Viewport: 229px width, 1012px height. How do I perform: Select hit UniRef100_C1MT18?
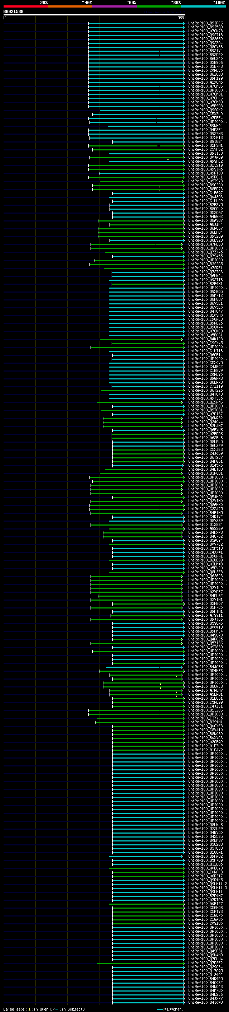click(x=205, y=351)
